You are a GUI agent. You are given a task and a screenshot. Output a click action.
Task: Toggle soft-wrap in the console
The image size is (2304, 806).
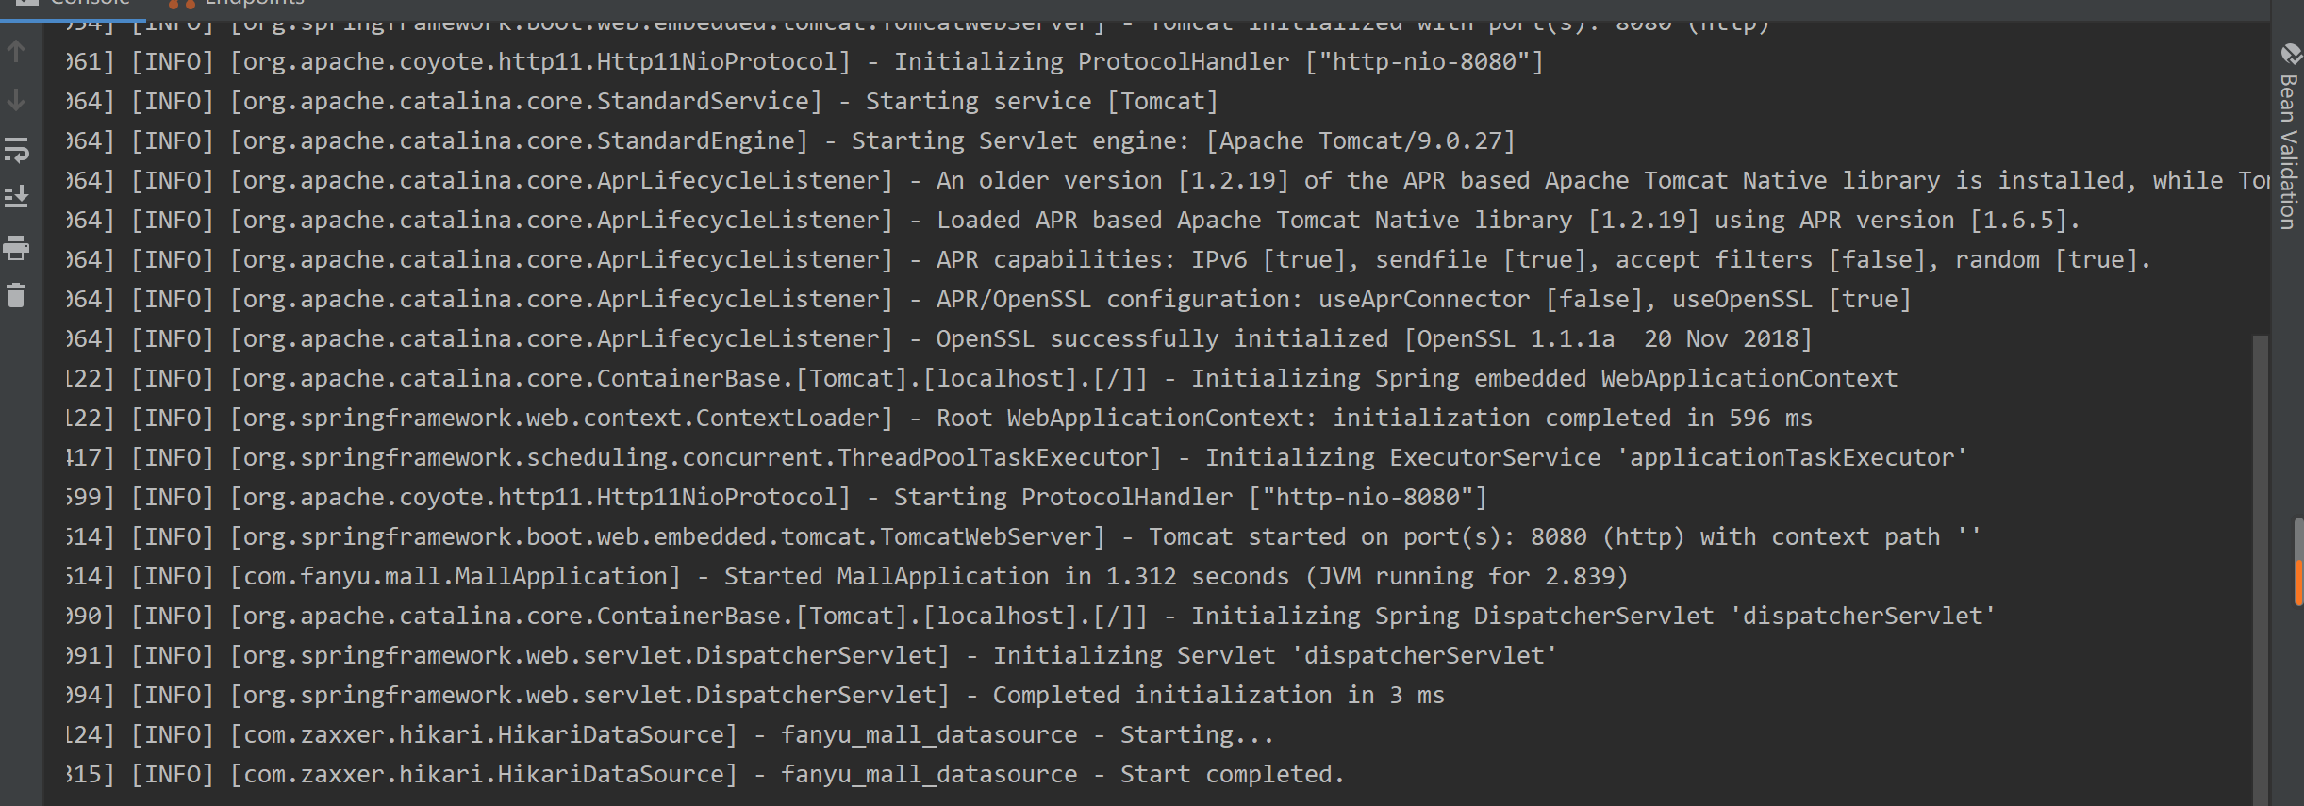pos(16,149)
